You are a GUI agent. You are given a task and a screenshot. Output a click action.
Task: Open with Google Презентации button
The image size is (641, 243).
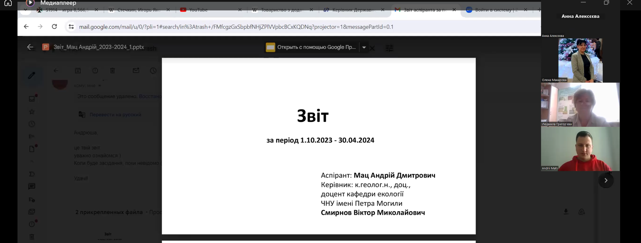[x=311, y=47]
